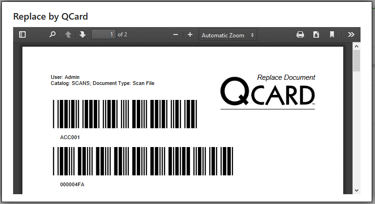Click the page number input field
This screenshot has width=375, height=204.
104,35
